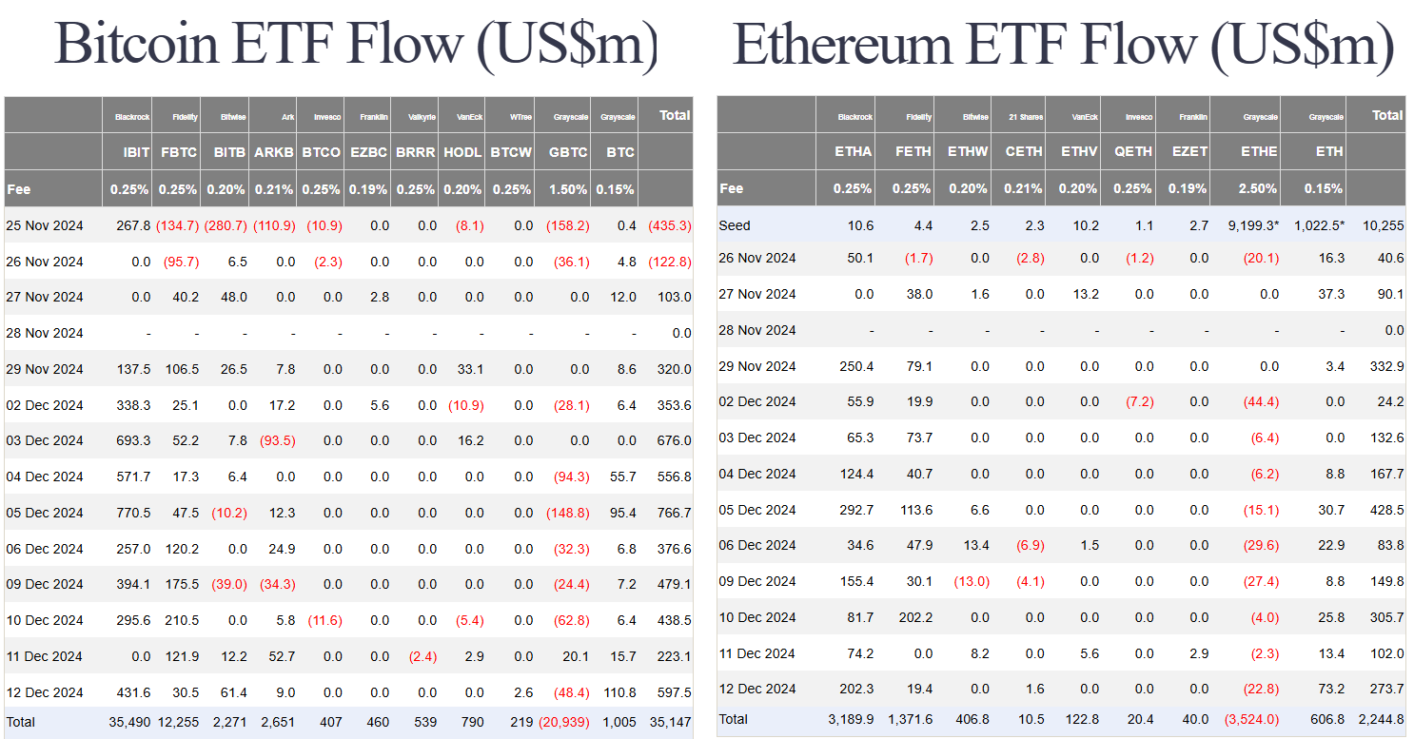Select the ARKB ticker header
The image size is (1414, 739).
[274, 152]
